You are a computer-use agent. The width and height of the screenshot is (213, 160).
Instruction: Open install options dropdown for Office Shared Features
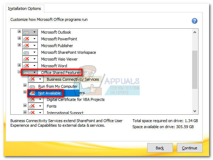(x=35, y=73)
